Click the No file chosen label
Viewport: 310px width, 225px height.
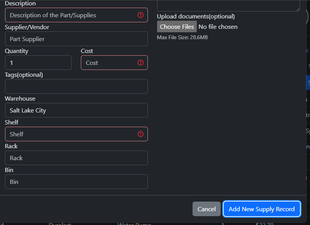pyautogui.click(x=218, y=26)
